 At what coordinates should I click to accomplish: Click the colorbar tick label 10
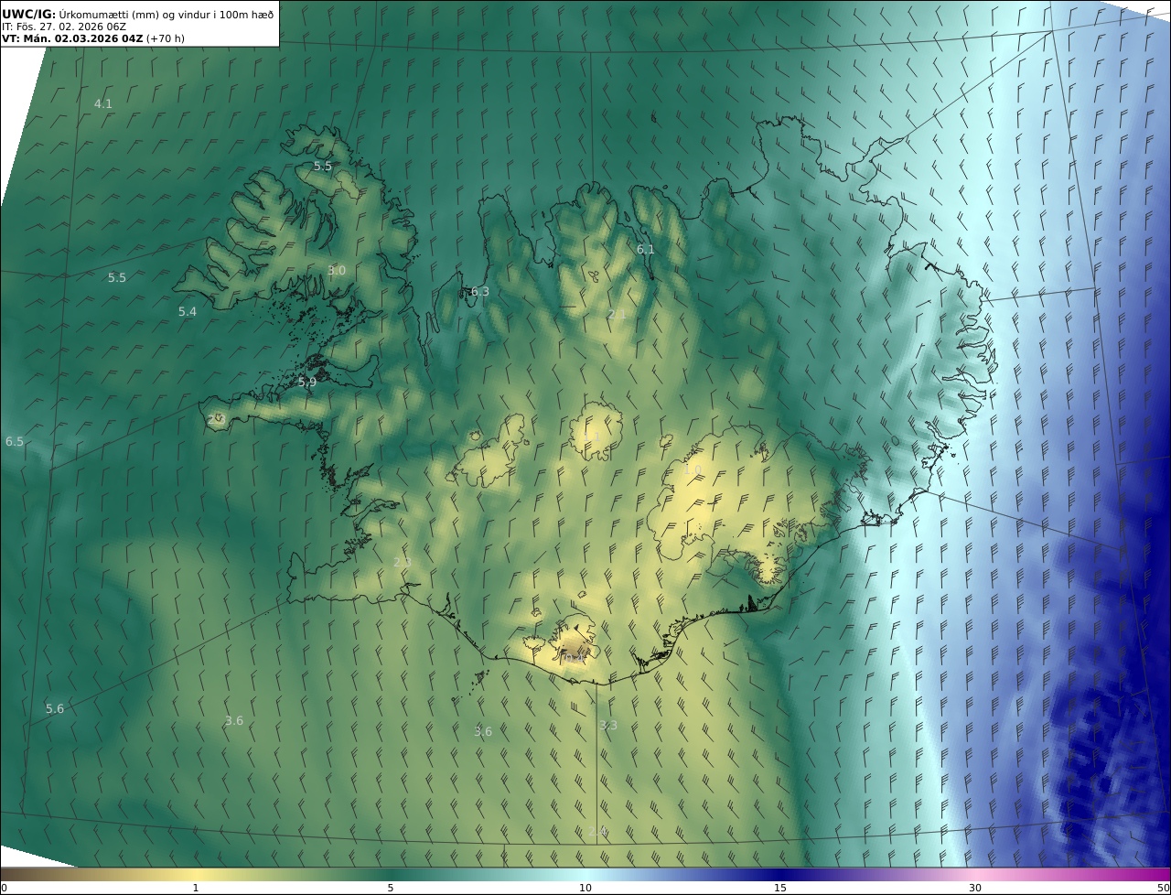[585, 888]
